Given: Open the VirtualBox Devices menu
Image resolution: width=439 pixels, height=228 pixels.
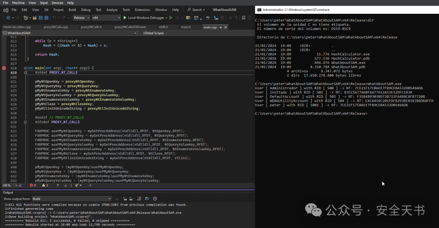Looking at the screenshot, I should tap(57, 3).
